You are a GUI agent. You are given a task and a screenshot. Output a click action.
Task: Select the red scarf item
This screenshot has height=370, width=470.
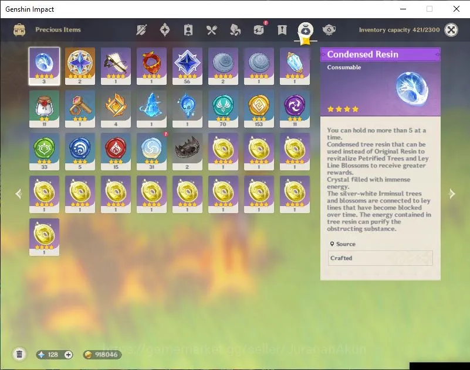point(151,66)
